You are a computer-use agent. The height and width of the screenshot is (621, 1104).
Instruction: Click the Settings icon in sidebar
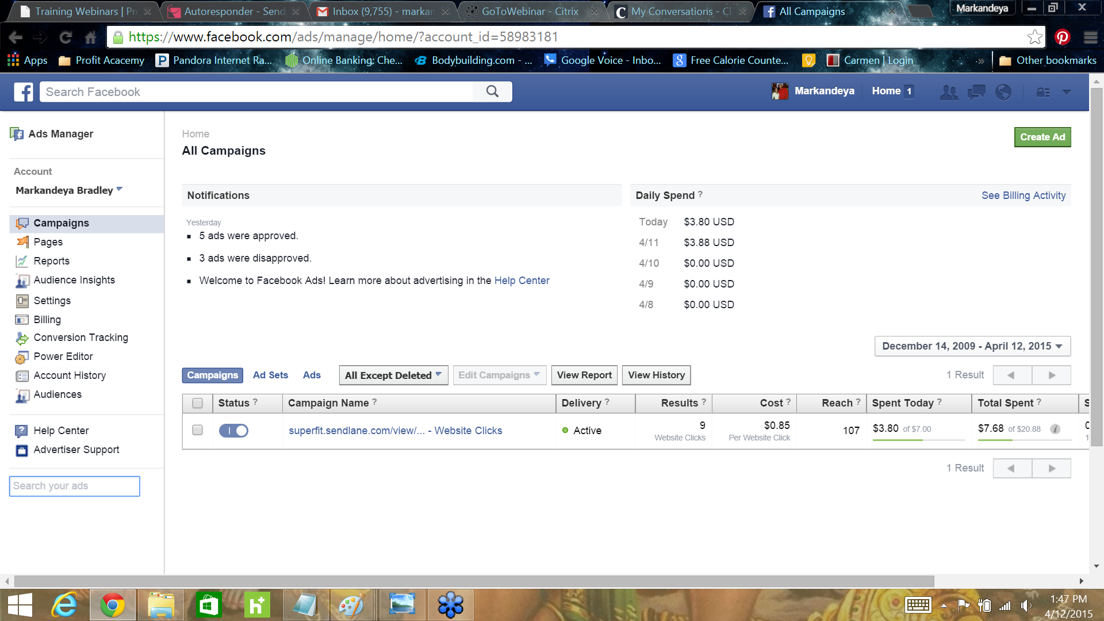pos(22,301)
